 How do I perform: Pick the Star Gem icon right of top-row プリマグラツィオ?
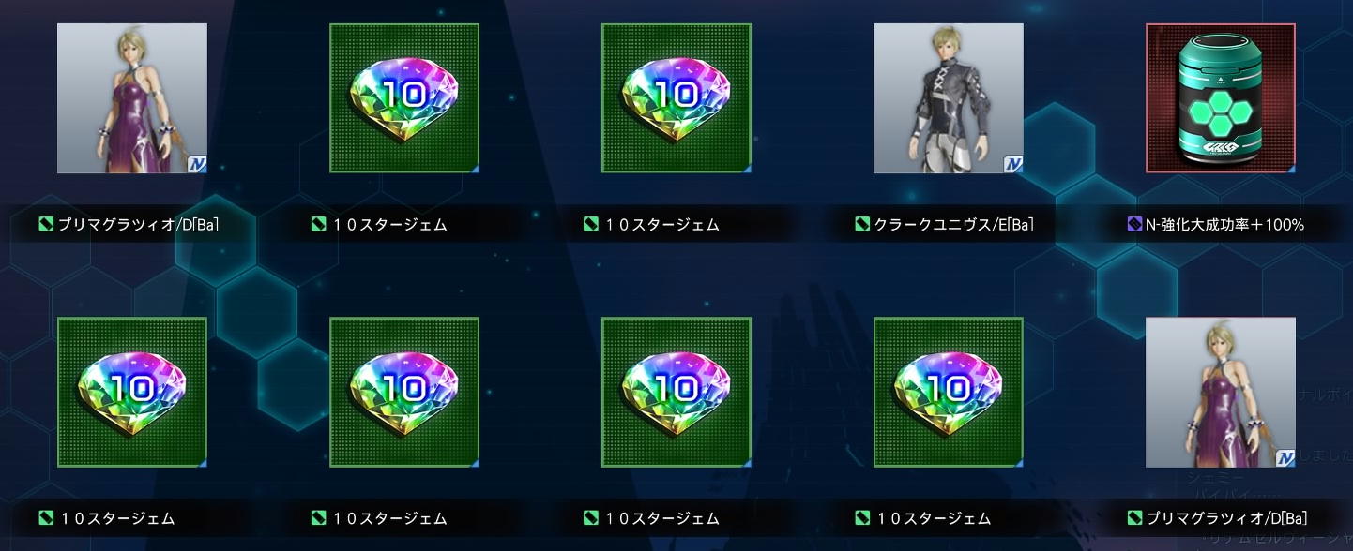(404, 98)
